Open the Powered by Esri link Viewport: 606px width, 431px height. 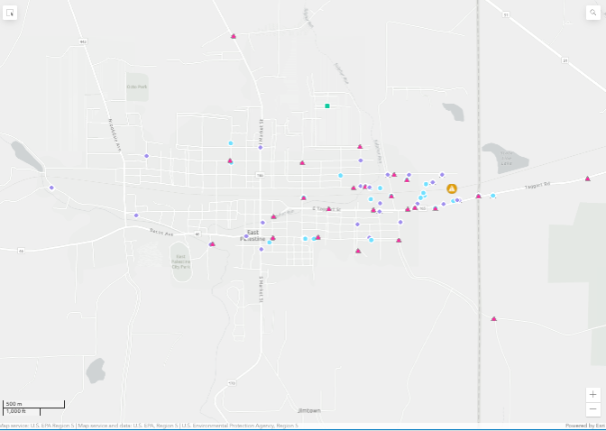[584, 426]
